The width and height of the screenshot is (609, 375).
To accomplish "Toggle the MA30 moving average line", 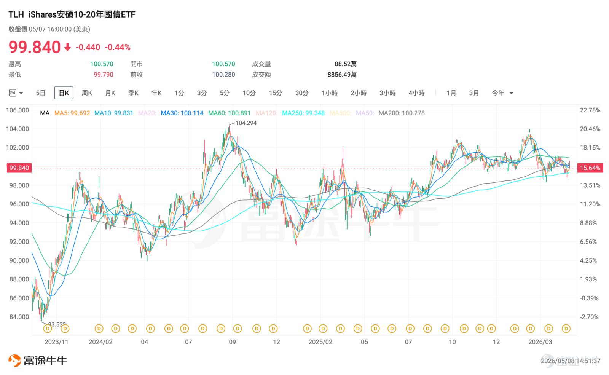I will [182, 113].
